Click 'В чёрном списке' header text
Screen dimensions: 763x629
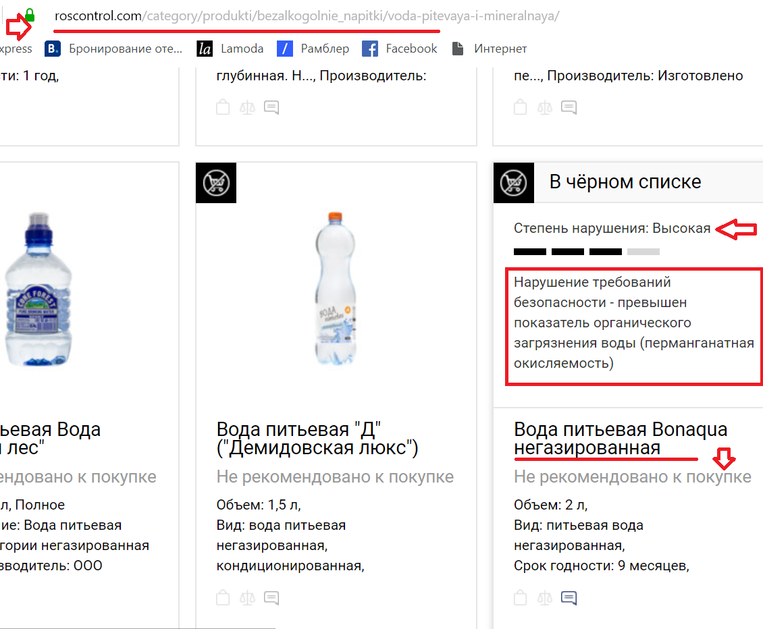pyautogui.click(x=625, y=182)
